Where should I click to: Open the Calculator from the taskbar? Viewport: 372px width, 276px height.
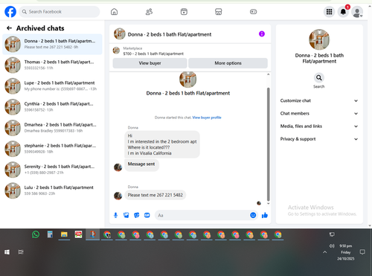click(50, 234)
